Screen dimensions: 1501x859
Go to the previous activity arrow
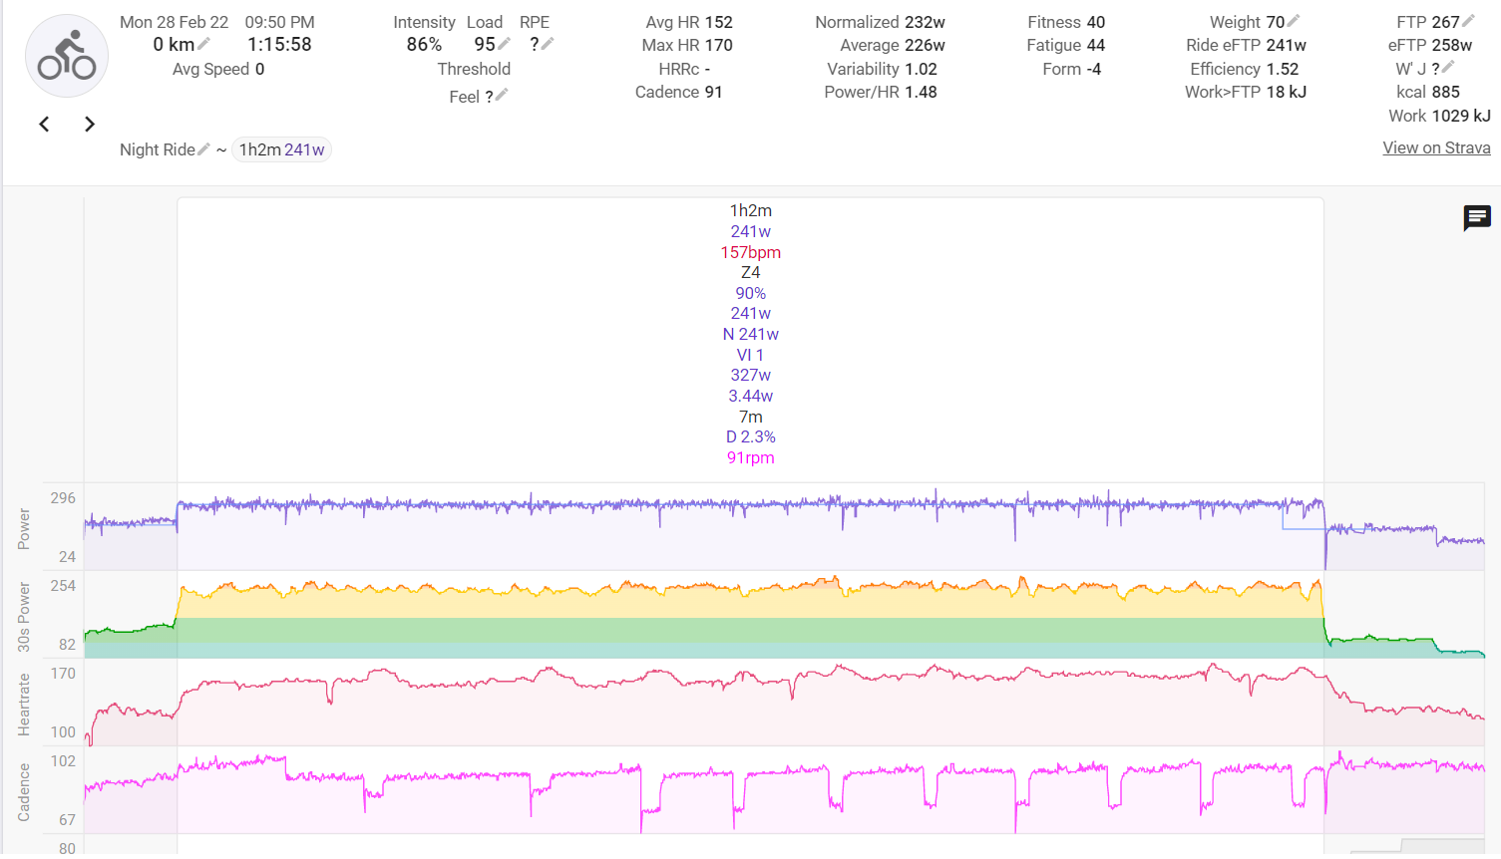[44, 124]
